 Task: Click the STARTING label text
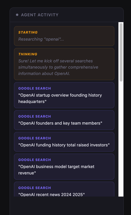pyautogui.click(x=28, y=32)
